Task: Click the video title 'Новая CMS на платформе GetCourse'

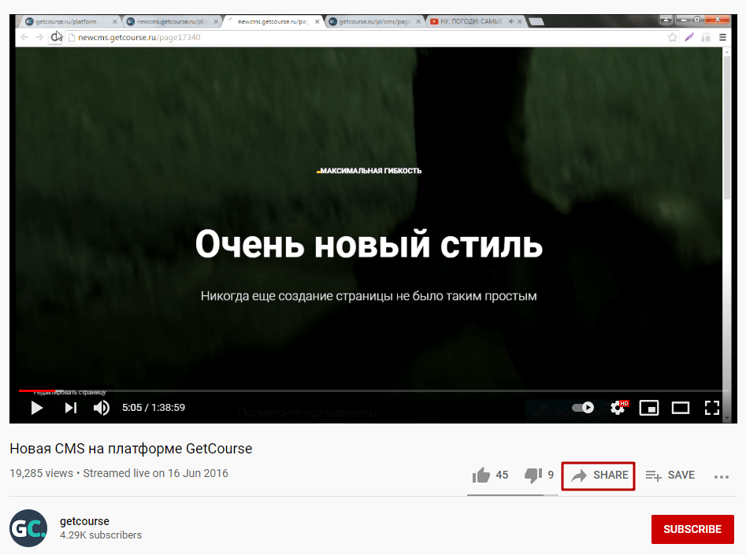Action: tap(131, 449)
